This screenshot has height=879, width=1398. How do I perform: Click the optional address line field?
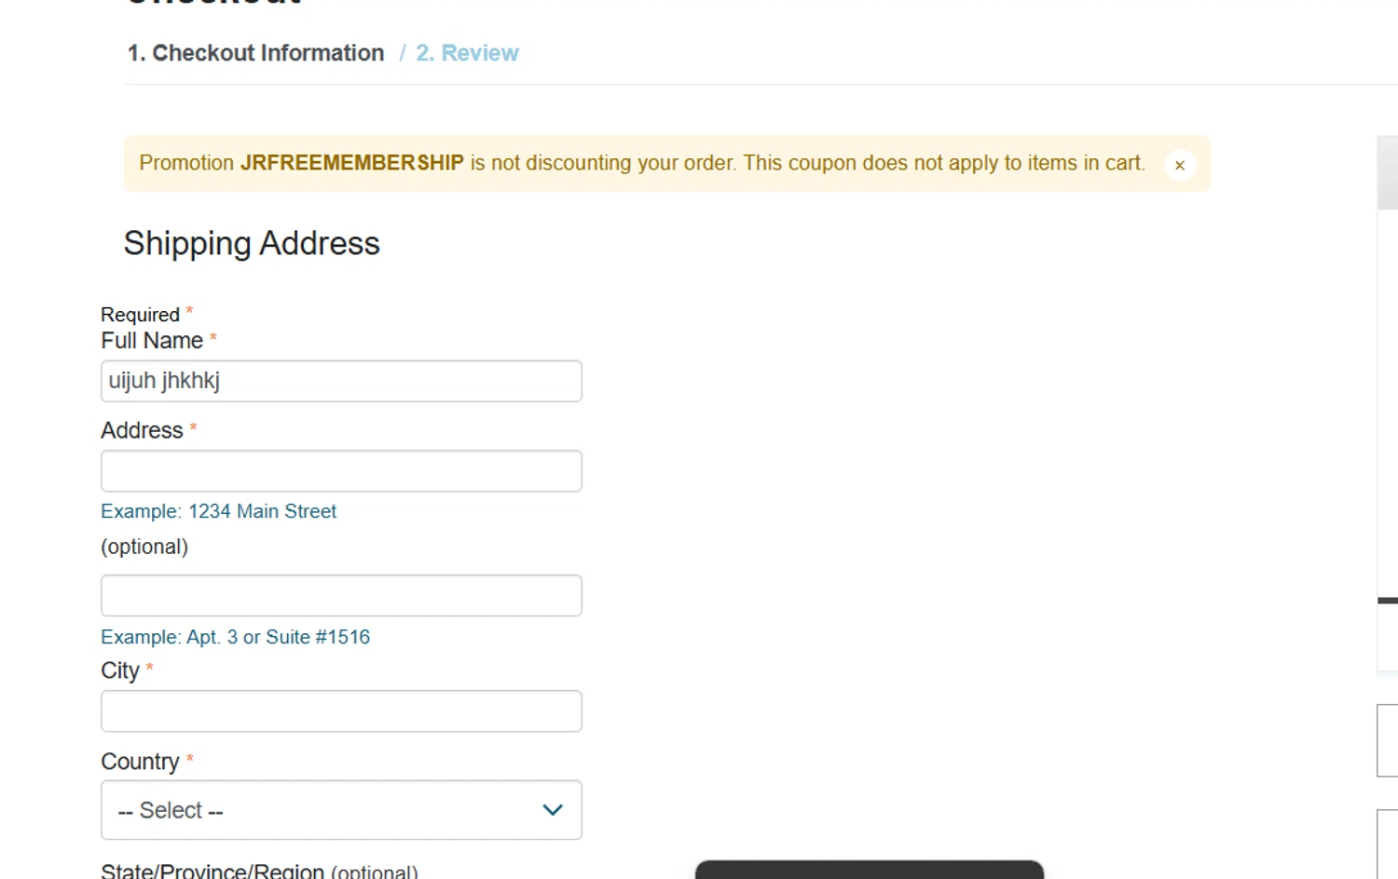341,595
